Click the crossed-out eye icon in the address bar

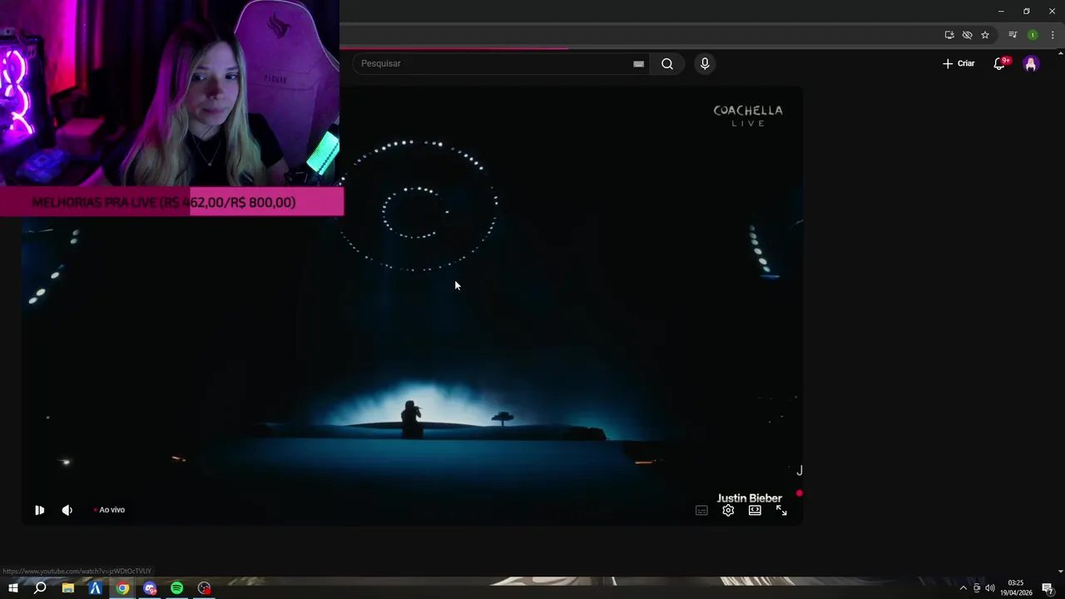pyautogui.click(x=967, y=35)
